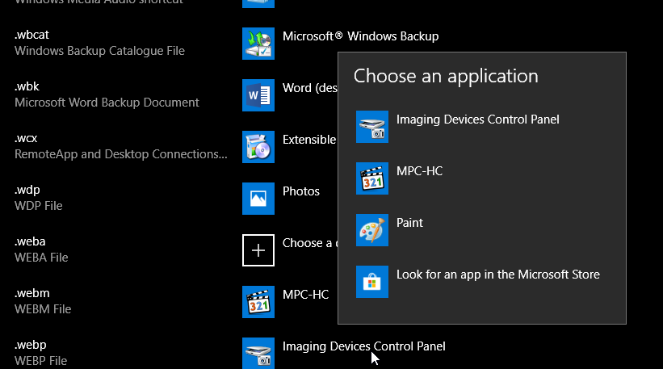This screenshot has height=369, width=663.
Task: Click 'Choose a' default label for .weba
Action: tap(310, 243)
